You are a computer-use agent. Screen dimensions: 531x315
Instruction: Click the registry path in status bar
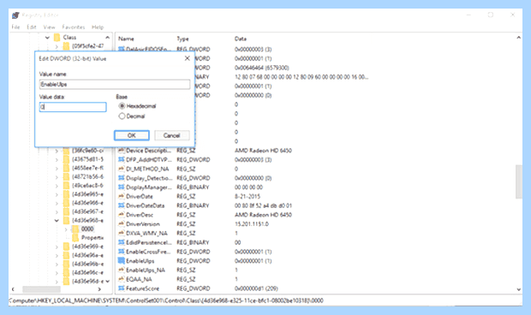[x=166, y=300]
